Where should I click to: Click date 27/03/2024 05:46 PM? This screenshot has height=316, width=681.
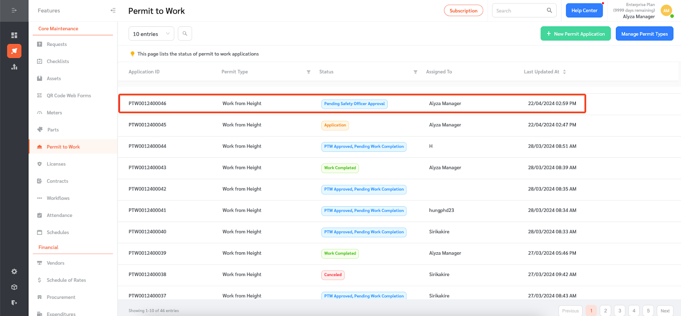552,253
